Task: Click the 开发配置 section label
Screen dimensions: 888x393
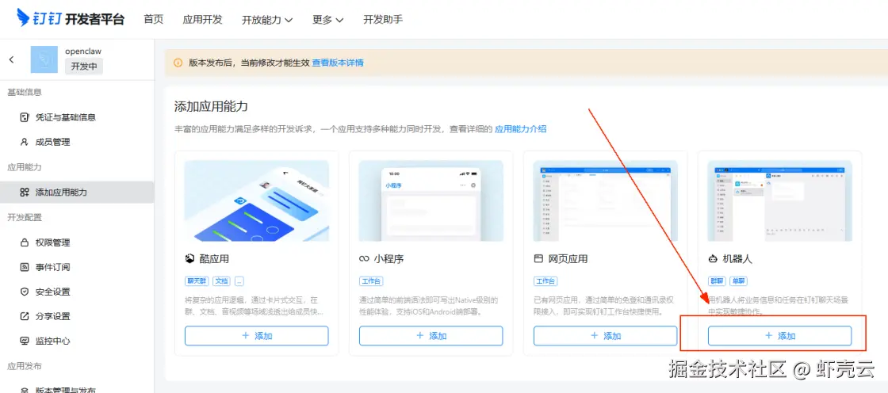Action: click(x=25, y=217)
